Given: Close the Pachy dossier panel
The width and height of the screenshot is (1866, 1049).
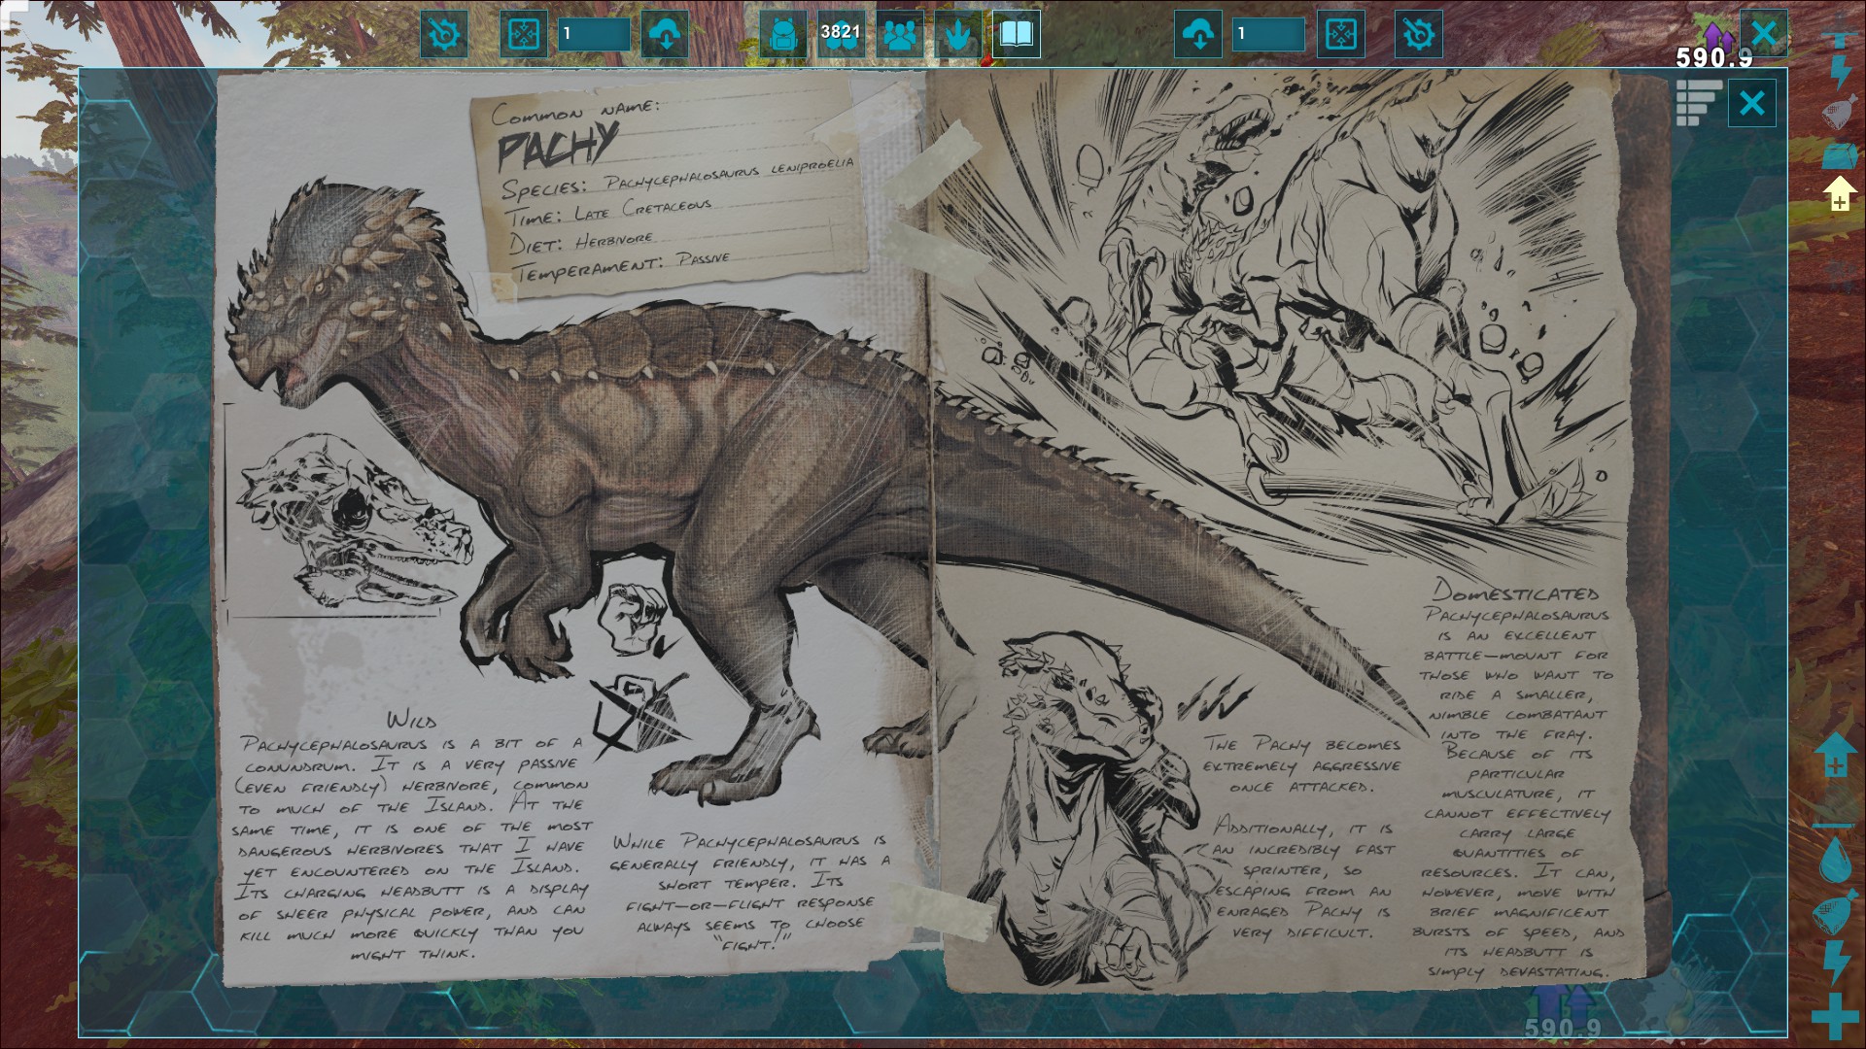Looking at the screenshot, I should tap(1751, 103).
